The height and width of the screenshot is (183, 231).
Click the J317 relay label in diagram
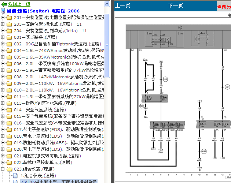pos(202,33)
